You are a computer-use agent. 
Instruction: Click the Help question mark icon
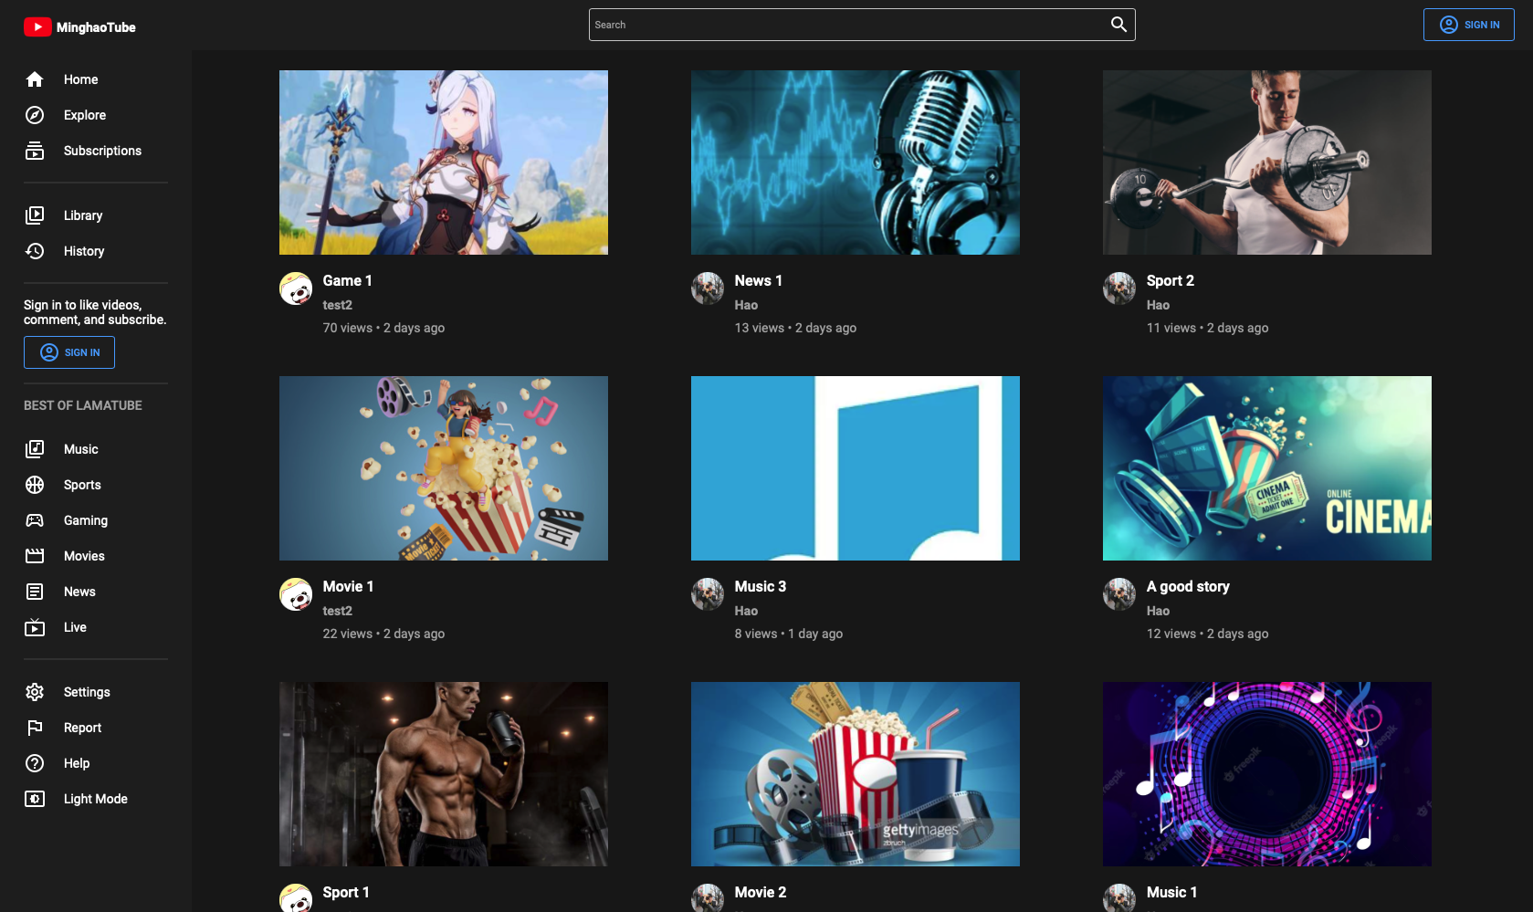pos(35,763)
